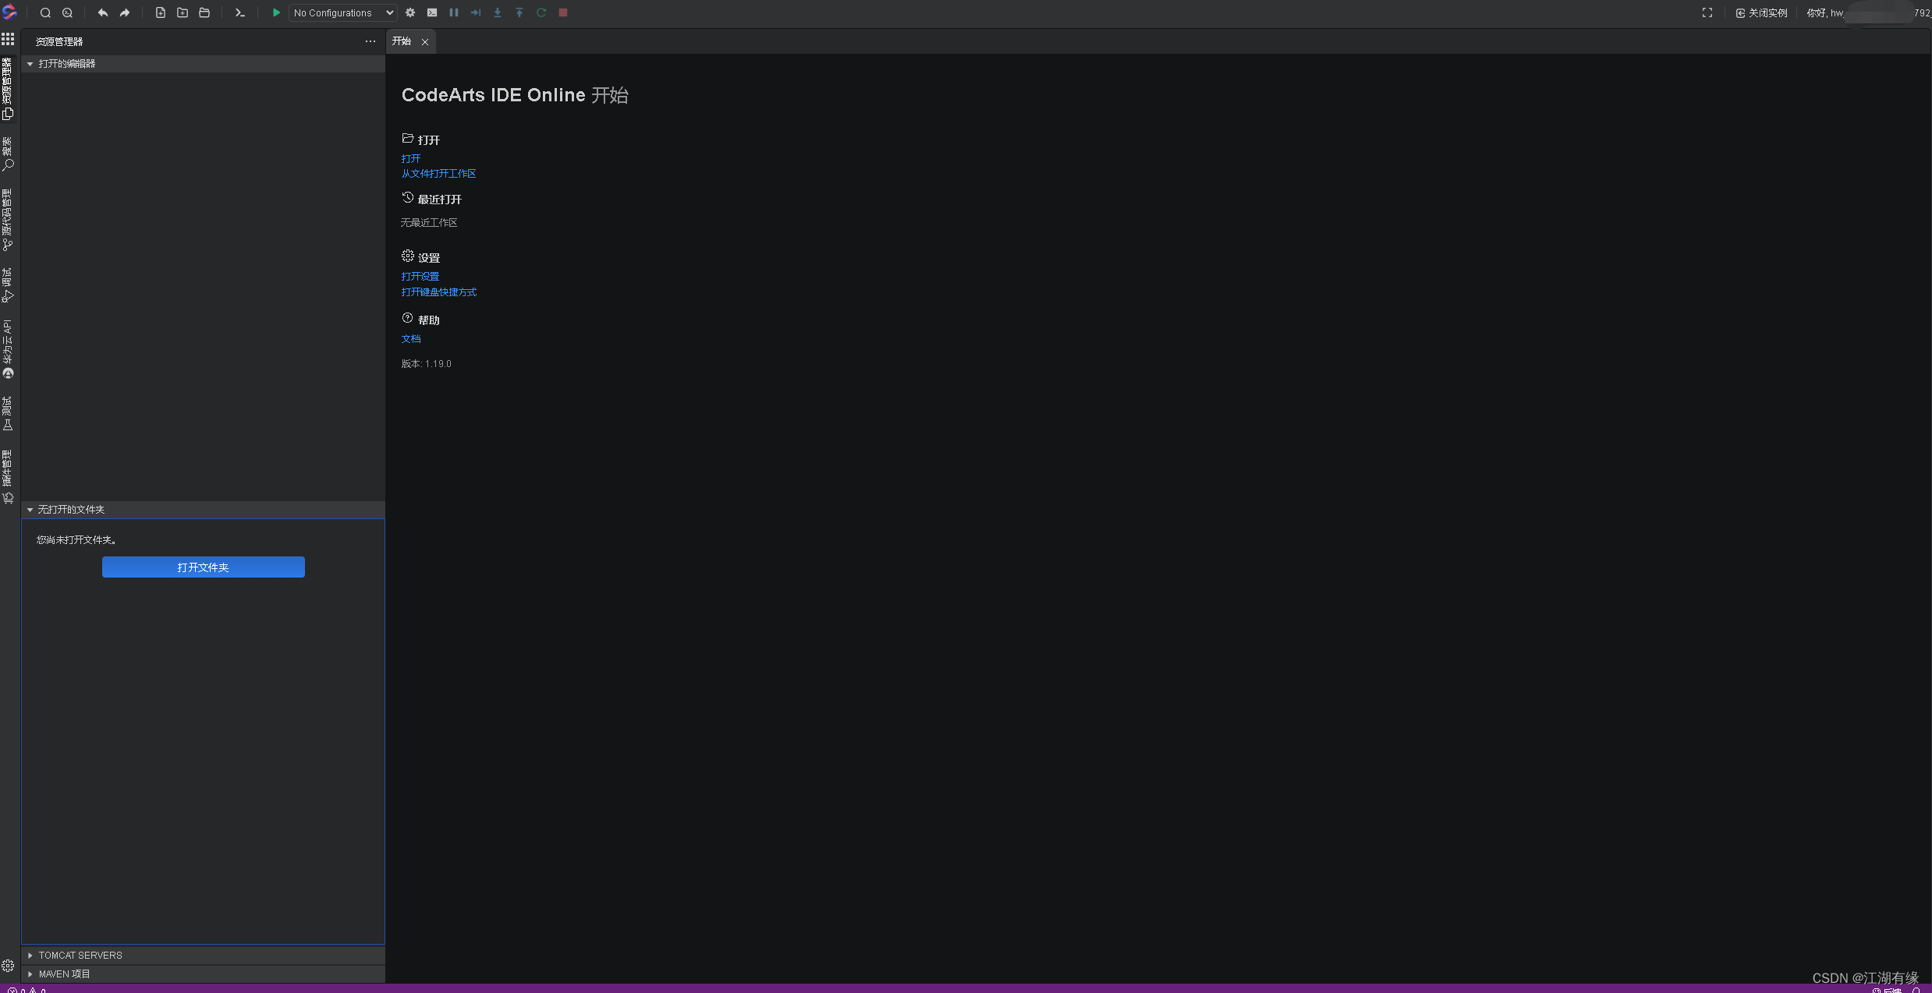Open the user account greeting 你好
This screenshot has height=993, width=1932.
[x=1867, y=12]
